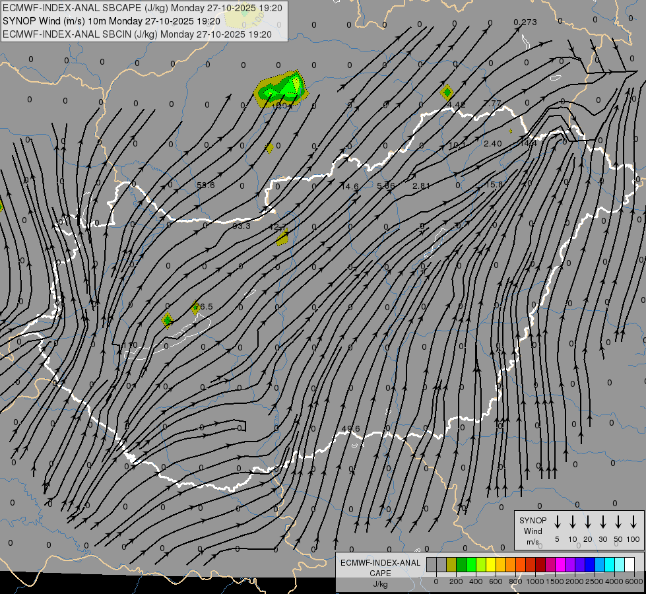The width and height of the screenshot is (646, 594).
Task: Click the green diamond marker above 4.42
Action: point(447,92)
